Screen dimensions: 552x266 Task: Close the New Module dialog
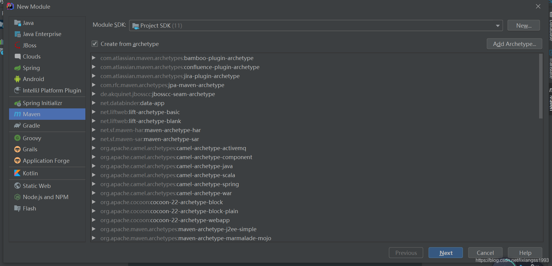[x=538, y=6]
